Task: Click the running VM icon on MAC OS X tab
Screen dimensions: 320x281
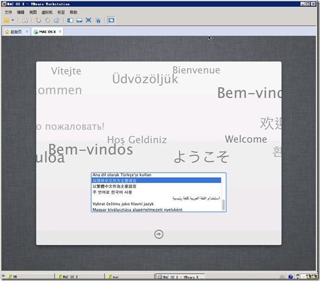Action: [36, 32]
